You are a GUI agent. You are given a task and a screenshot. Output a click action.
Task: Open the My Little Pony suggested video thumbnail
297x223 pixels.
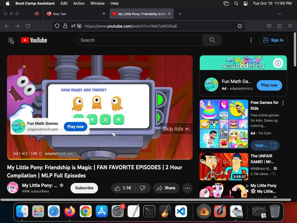(224, 190)
